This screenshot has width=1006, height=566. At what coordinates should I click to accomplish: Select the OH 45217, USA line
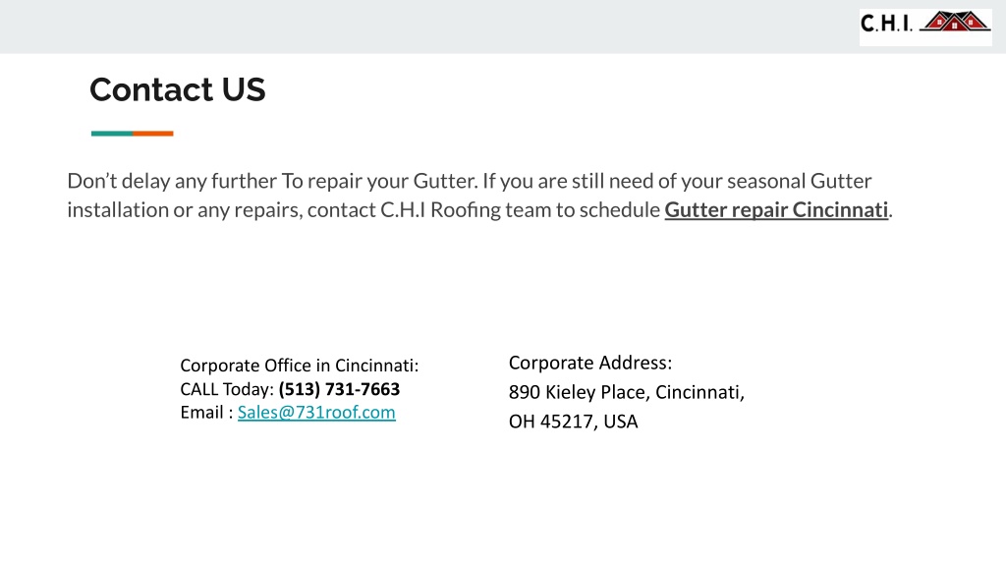click(x=573, y=422)
